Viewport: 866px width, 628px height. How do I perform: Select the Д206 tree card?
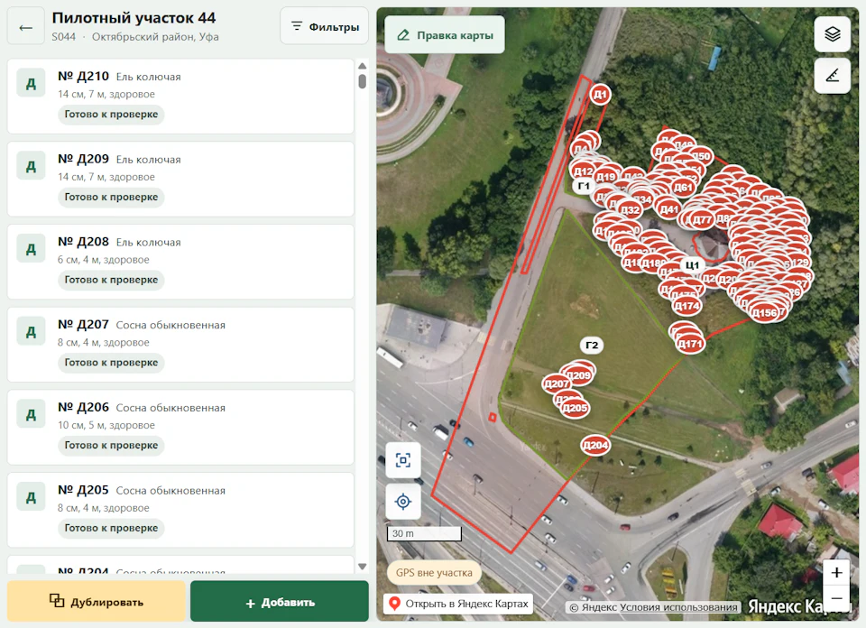(x=180, y=428)
